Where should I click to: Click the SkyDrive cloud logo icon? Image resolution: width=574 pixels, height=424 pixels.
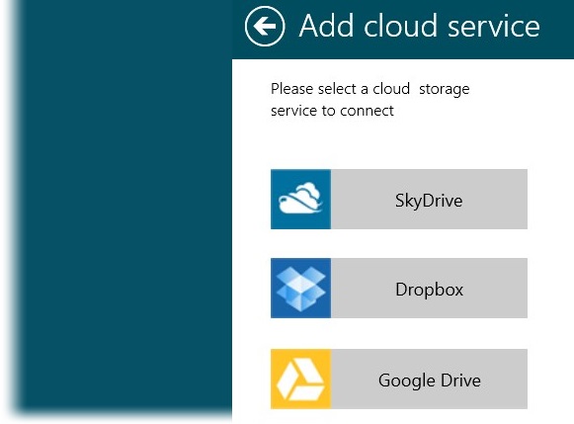coord(300,199)
